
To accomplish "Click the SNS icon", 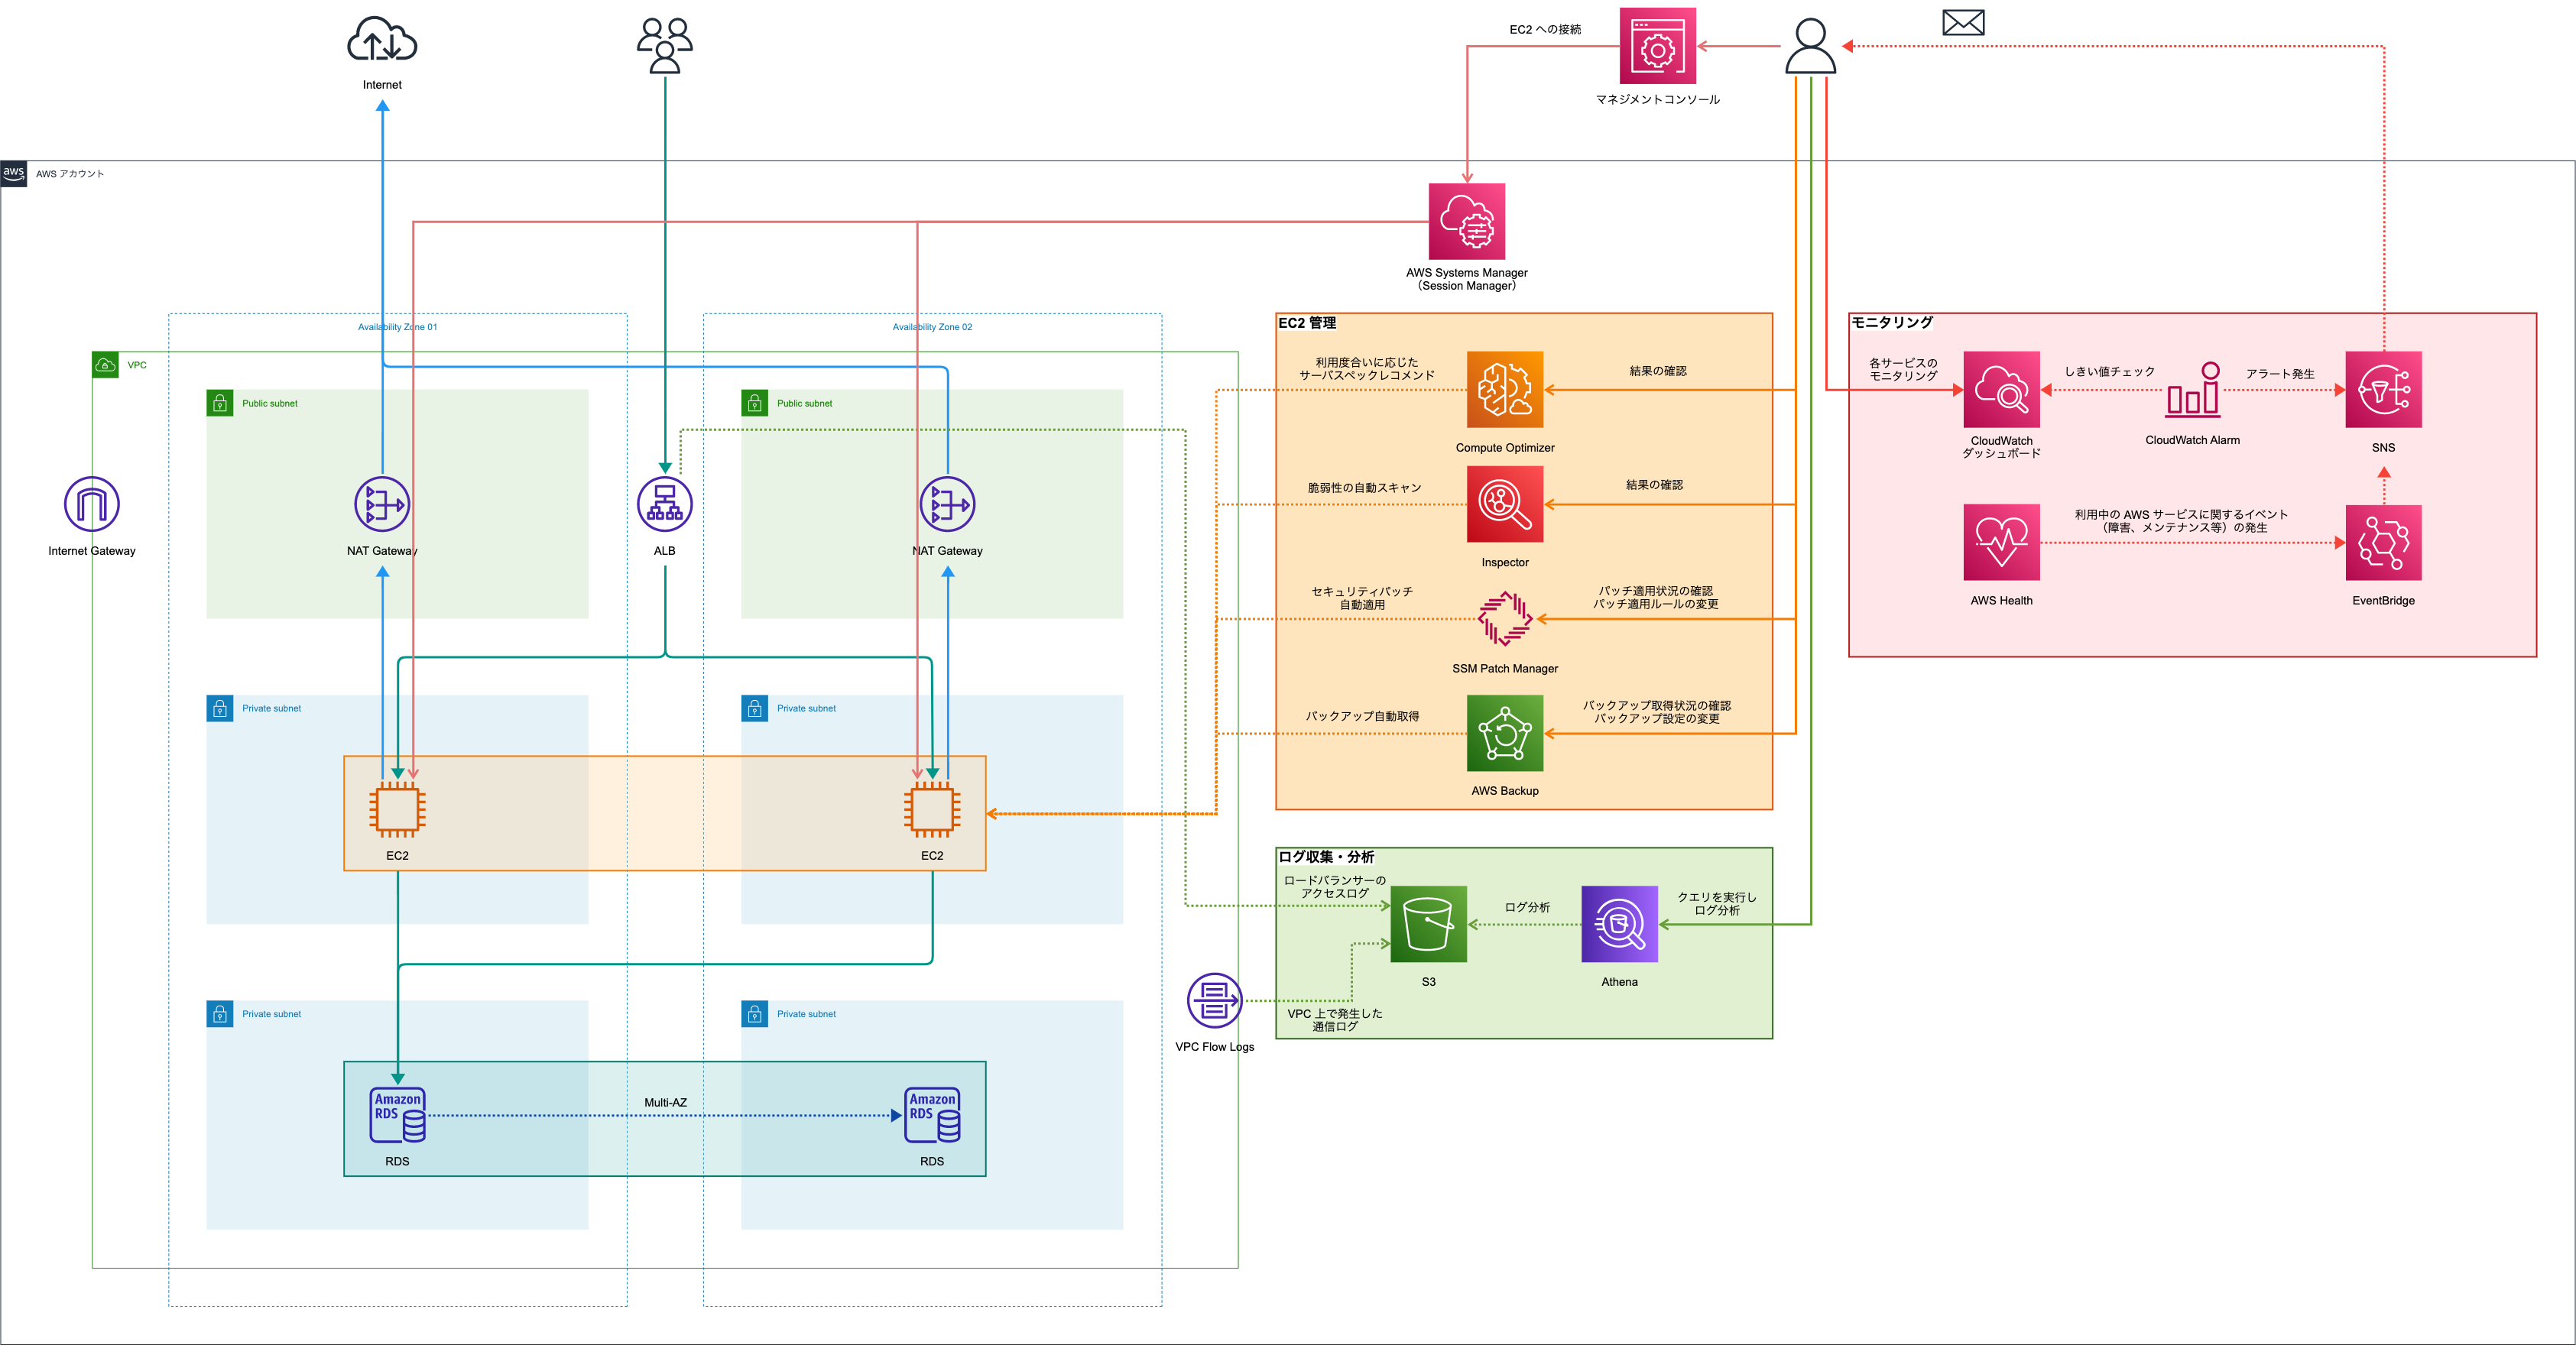I will pos(2383,389).
